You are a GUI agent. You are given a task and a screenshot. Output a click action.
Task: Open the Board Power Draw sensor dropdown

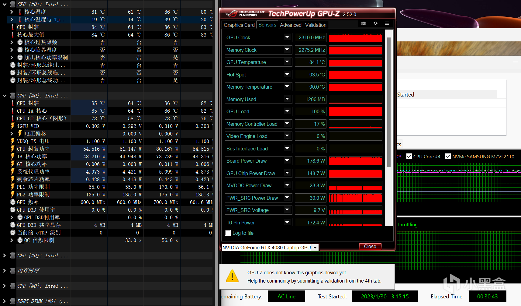287,160
